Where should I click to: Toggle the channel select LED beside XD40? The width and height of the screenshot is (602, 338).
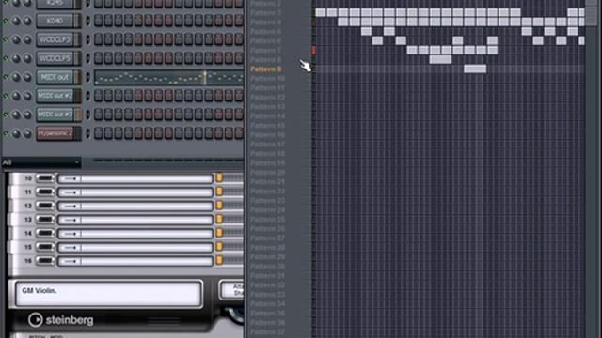click(87, 21)
